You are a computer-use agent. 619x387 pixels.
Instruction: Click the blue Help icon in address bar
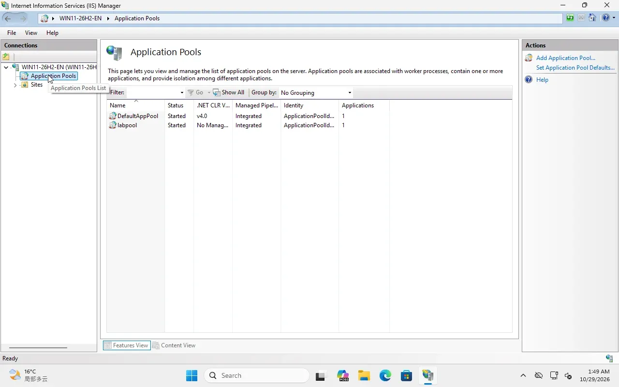point(606,18)
